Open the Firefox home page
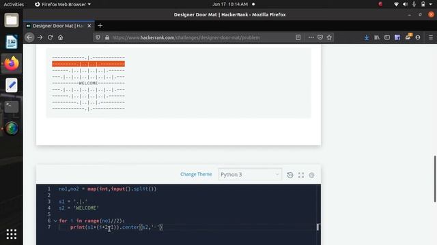 [61, 37]
